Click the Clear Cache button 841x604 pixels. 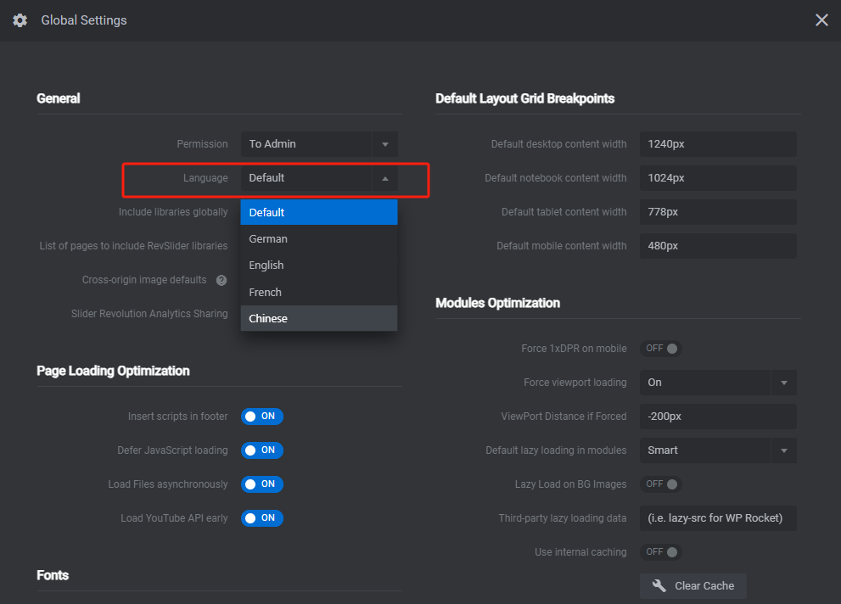pyautogui.click(x=692, y=586)
